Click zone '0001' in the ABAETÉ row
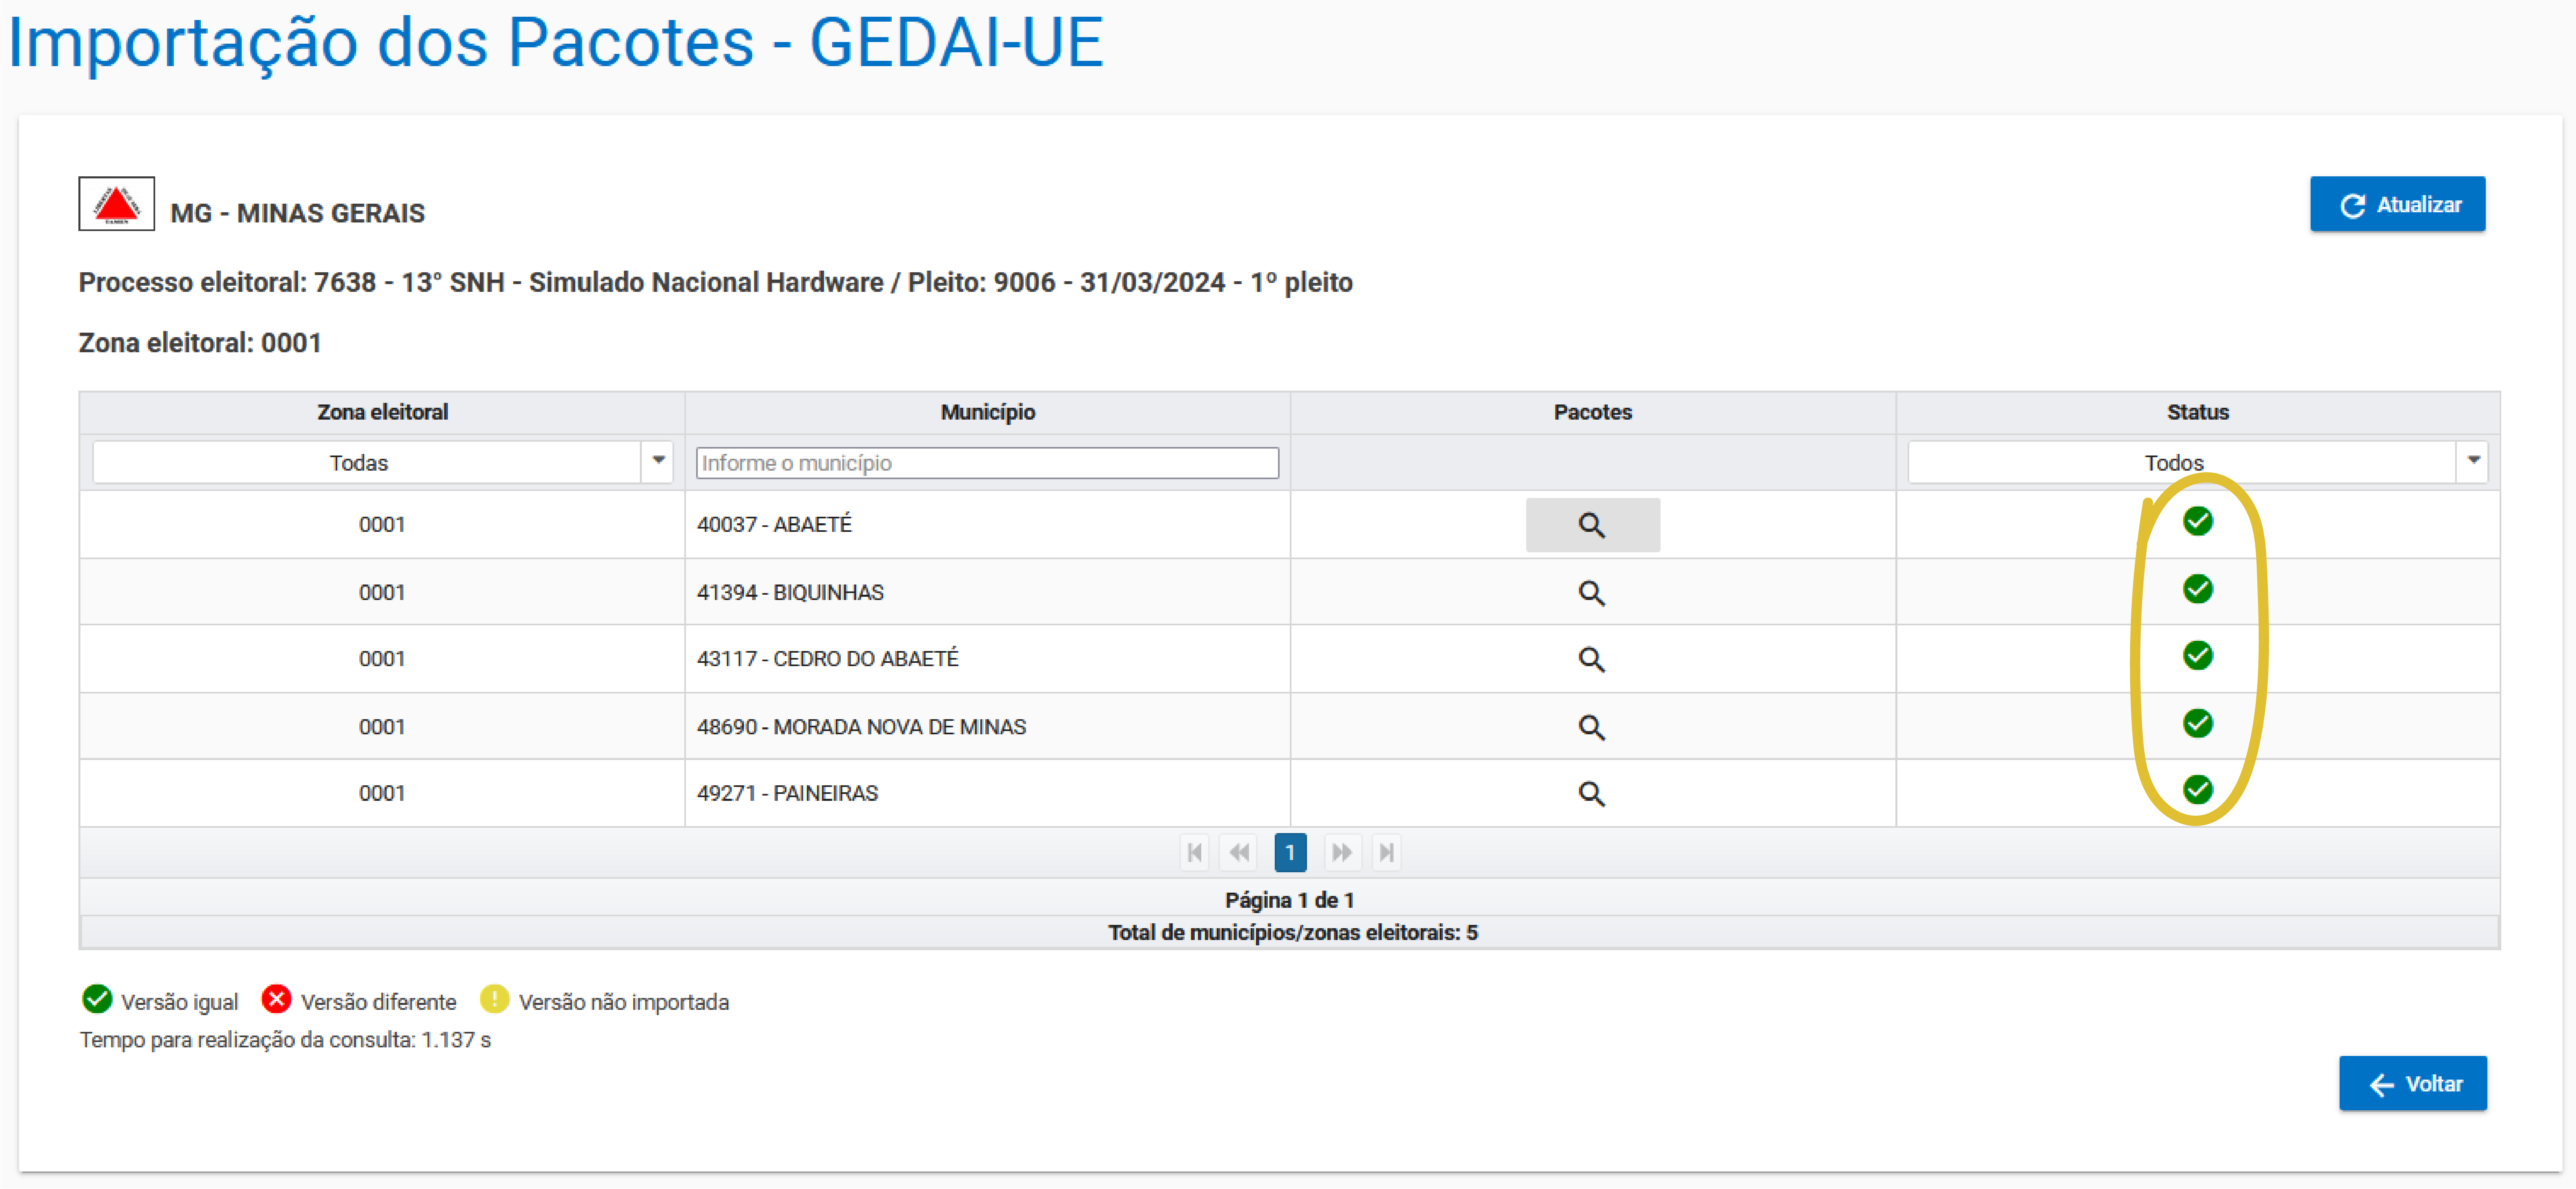The width and height of the screenshot is (2576, 1189). (x=382, y=524)
